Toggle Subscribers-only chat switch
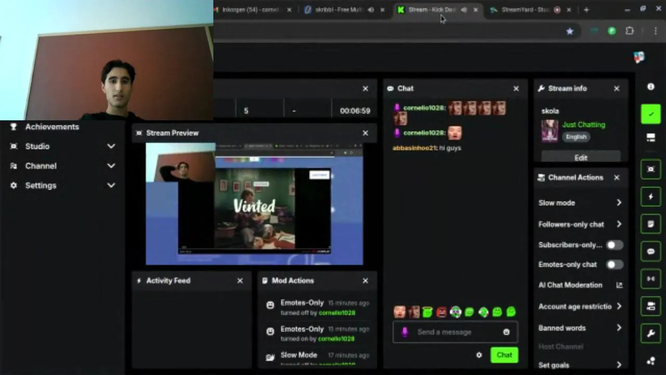 pyautogui.click(x=614, y=245)
